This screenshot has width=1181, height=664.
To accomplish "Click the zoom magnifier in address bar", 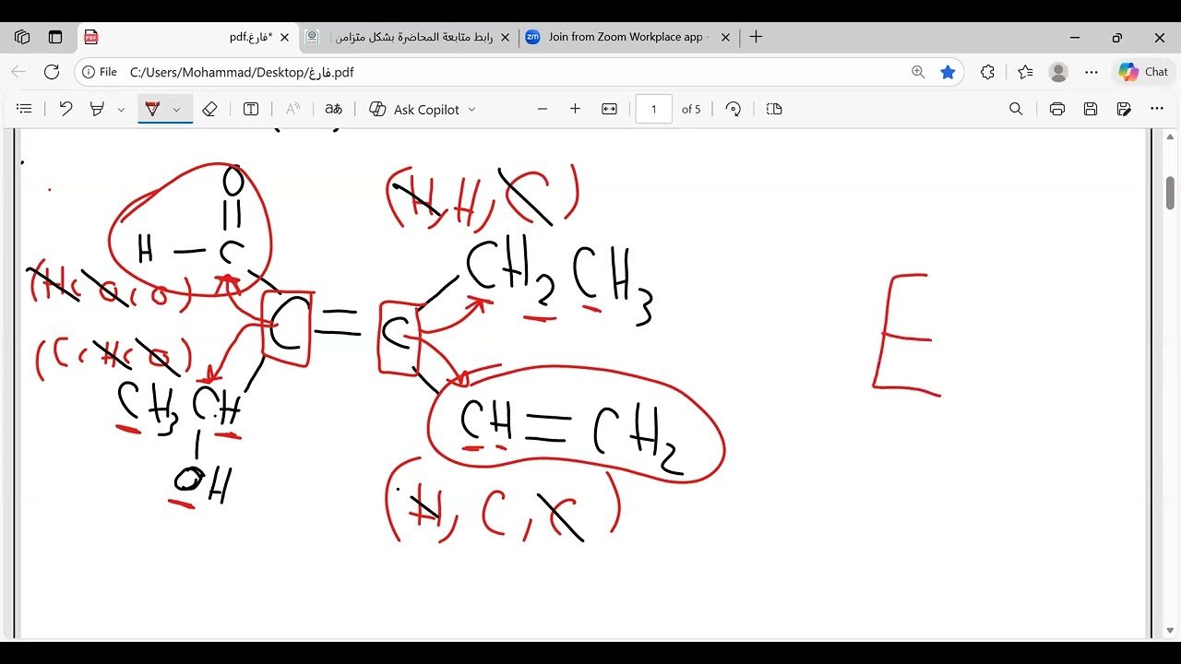I will (x=918, y=72).
